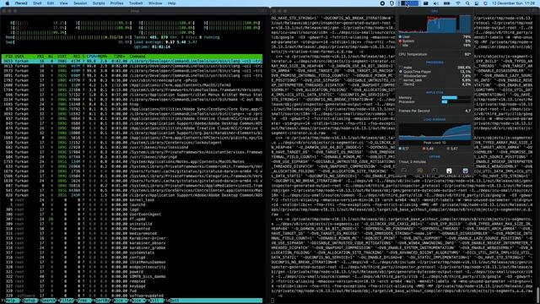540x304 pixels.
Task: Select the UserEventAgent row in htop
Action: click(132, 214)
